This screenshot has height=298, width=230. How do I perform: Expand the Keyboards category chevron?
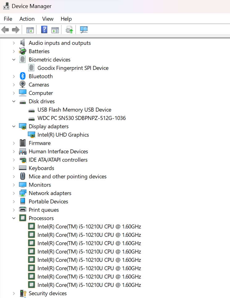(x=14, y=168)
